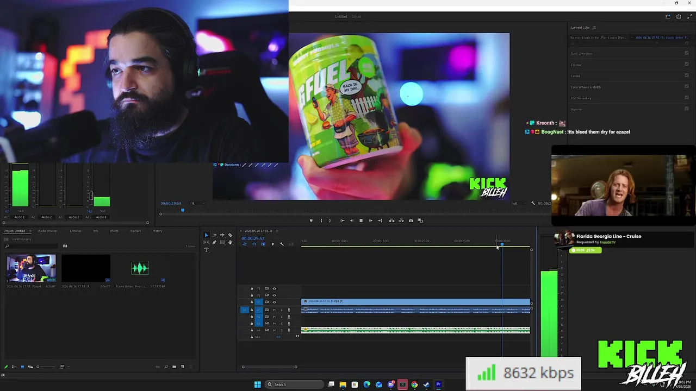Select the green audio waveform thumbnail
This screenshot has height=391, width=696.
point(140,268)
